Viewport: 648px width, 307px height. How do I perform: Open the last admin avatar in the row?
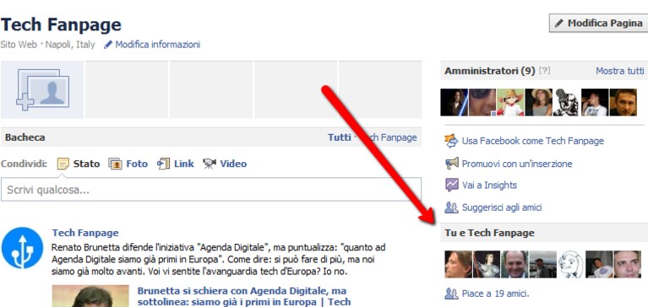623,102
